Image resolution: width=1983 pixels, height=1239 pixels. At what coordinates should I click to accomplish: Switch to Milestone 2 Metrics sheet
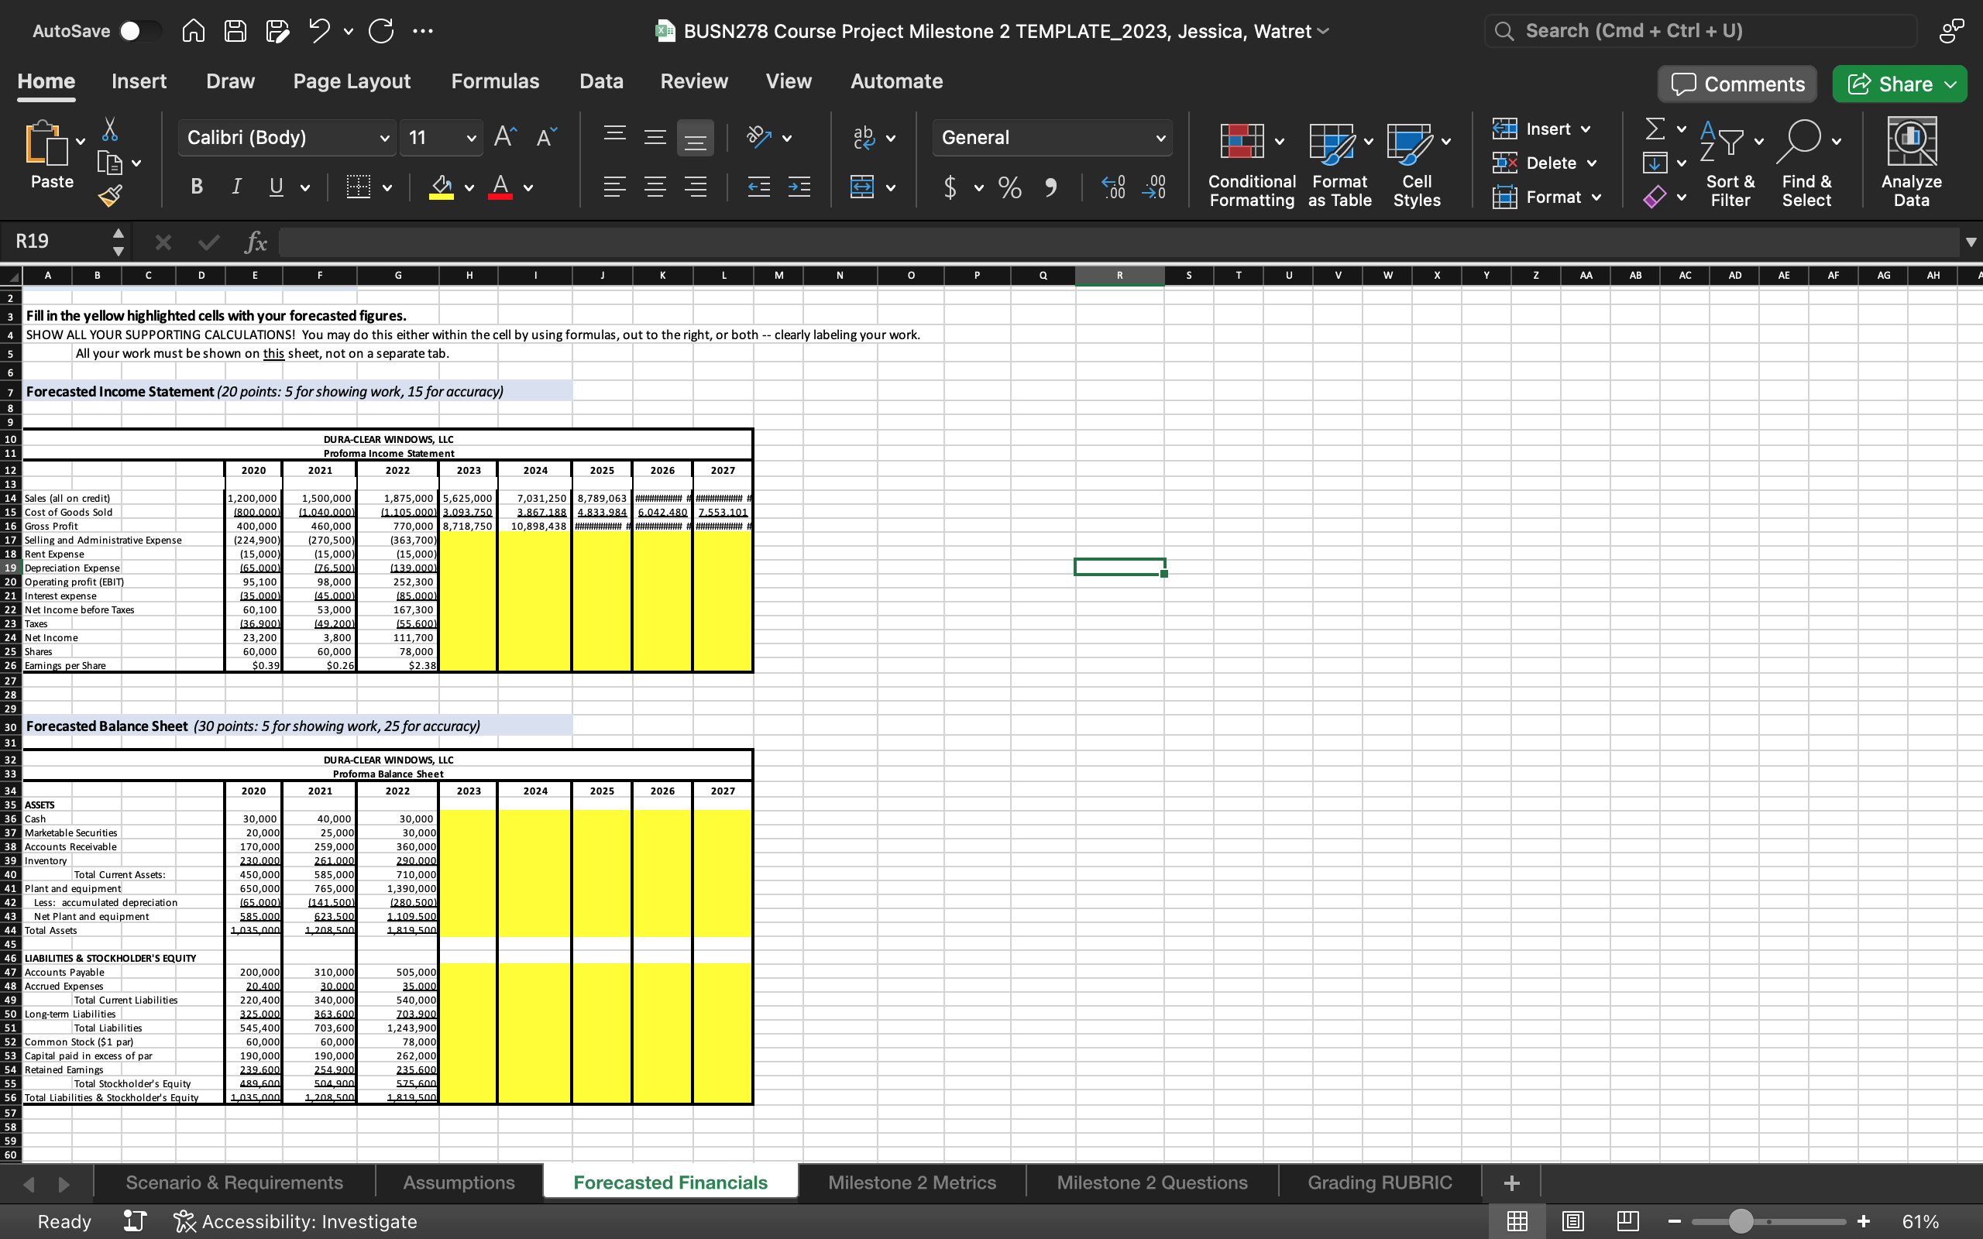(911, 1182)
